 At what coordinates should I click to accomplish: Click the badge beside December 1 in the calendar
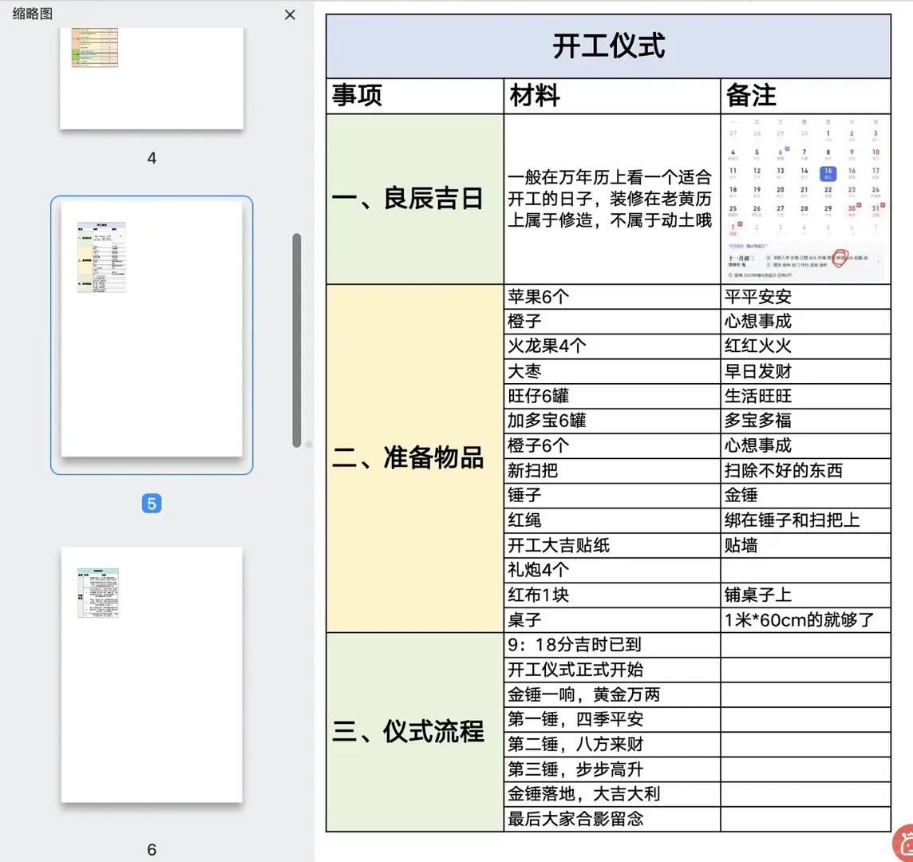[x=740, y=223]
